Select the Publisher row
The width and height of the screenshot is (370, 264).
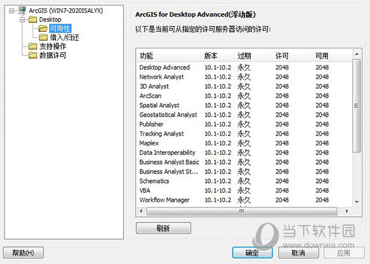pyautogui.click(x=245, y=124)
